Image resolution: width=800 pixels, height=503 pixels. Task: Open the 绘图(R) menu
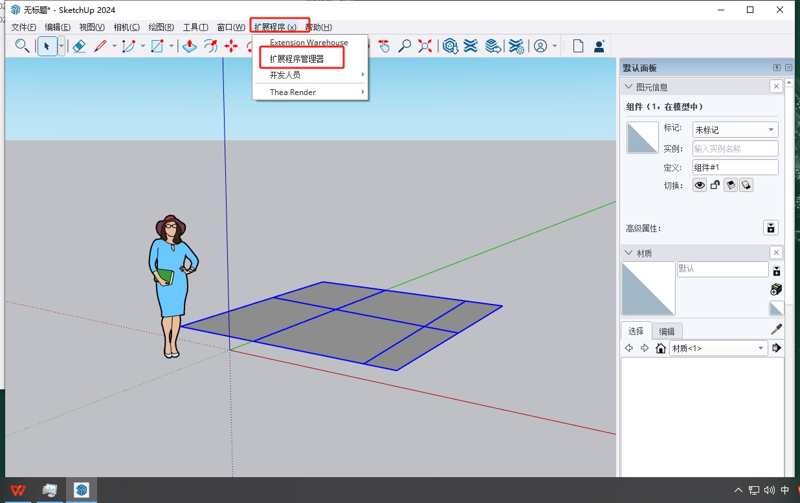pyautogui.click(x=161, y=27)
